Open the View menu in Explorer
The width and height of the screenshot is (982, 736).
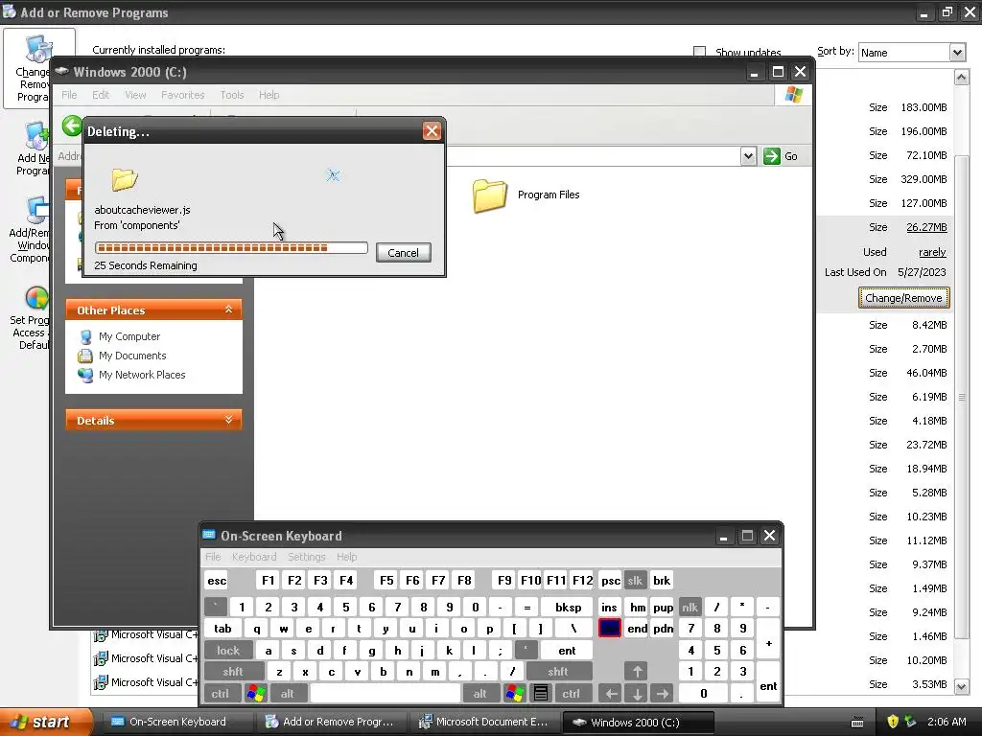pyautogui.click(x=135, y=95)
